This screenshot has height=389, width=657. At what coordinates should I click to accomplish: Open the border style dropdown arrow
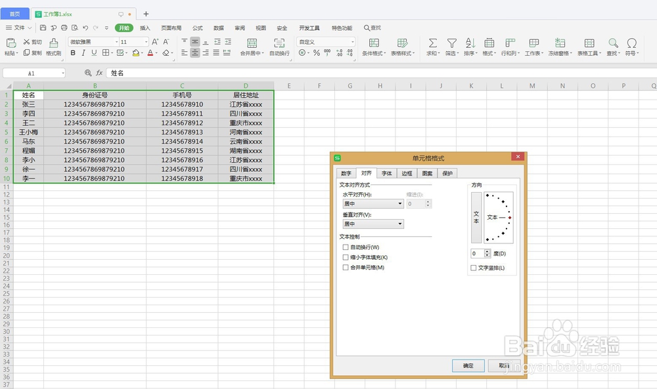point(112,52)
